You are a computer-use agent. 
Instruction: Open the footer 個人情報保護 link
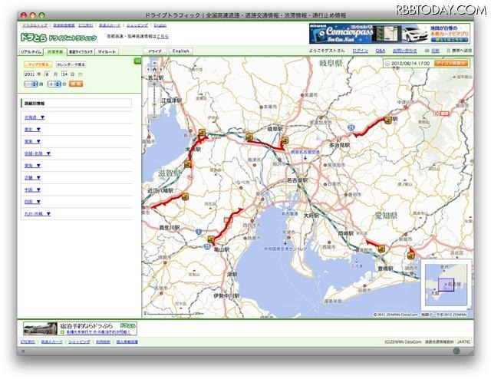pyautogui.click(x=127, y=341)
